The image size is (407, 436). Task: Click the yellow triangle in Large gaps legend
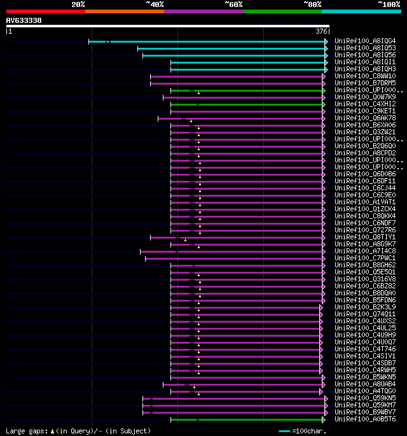coord(52,432)
